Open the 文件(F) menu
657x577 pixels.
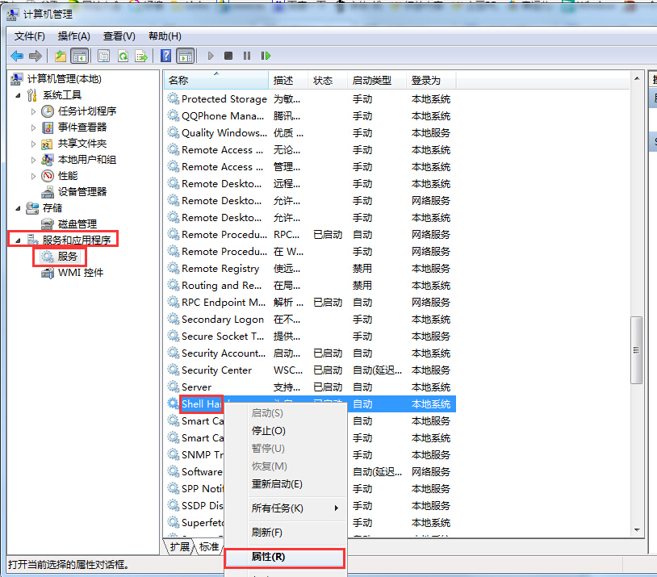click(x=29, y=36)
